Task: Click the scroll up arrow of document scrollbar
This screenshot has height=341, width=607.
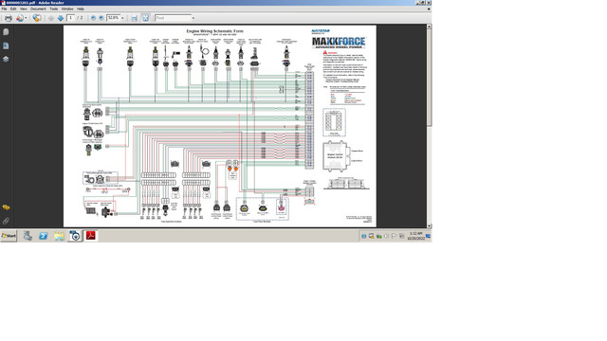Action: coord(429,27)
